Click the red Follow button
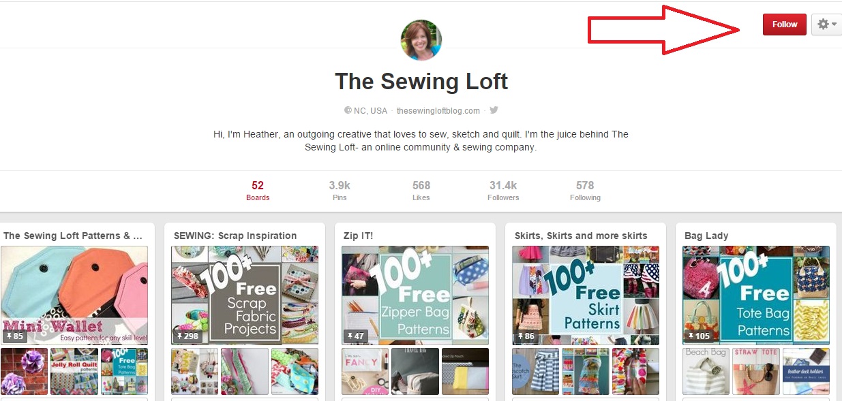842x401 pixels. [x=785, y=25]
